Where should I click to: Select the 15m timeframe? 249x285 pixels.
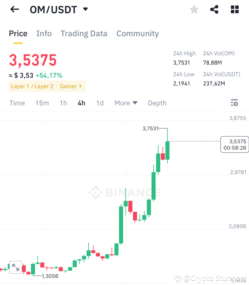42,103
